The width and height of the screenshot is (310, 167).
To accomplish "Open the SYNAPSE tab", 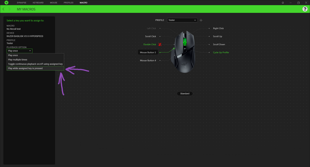I will [21, 3].
